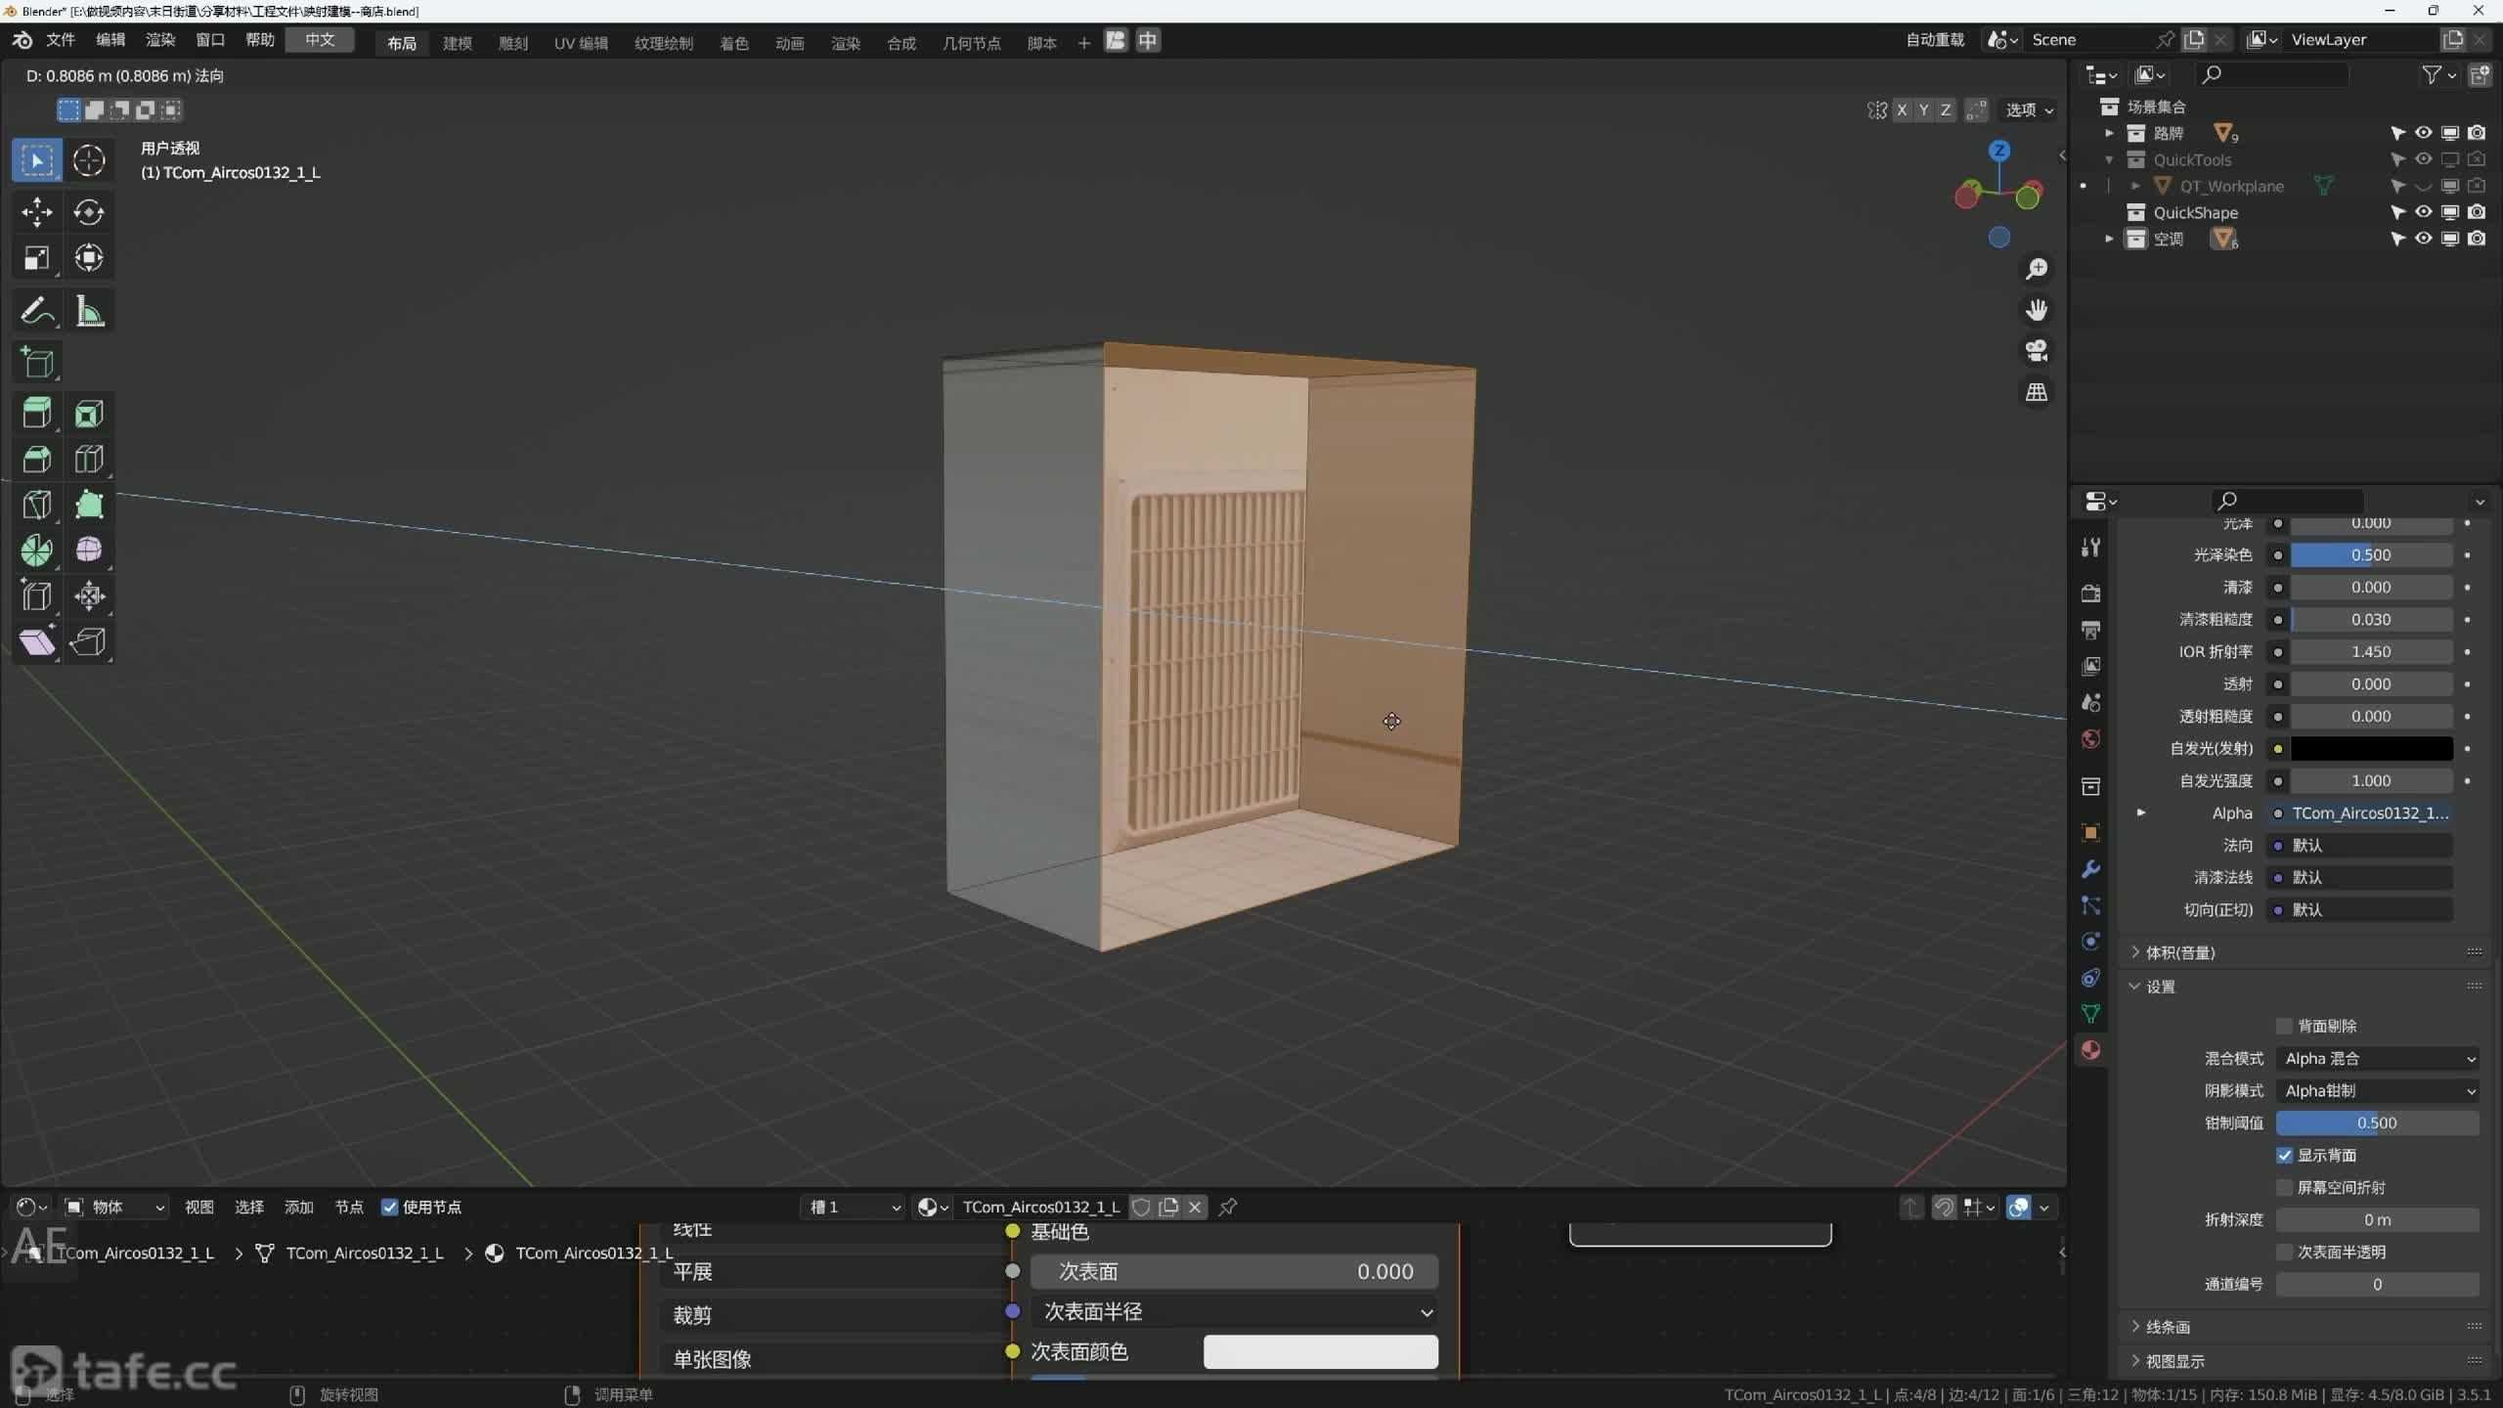Screen dimensions: 2503x1408
Task: Choose the Rotate tool in the toolbar
Action: tap(89, 212)
